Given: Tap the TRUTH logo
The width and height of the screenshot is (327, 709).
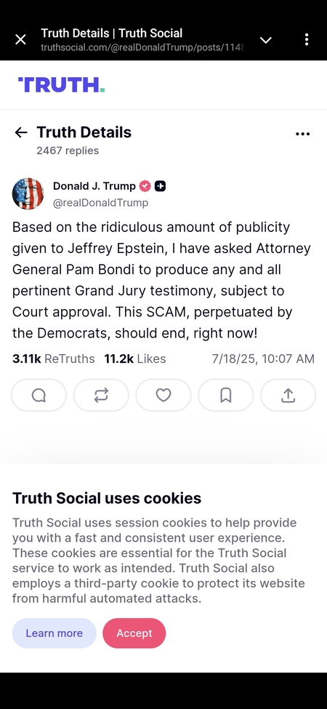Looking at the screenshot, I should [x=62, y=84].
